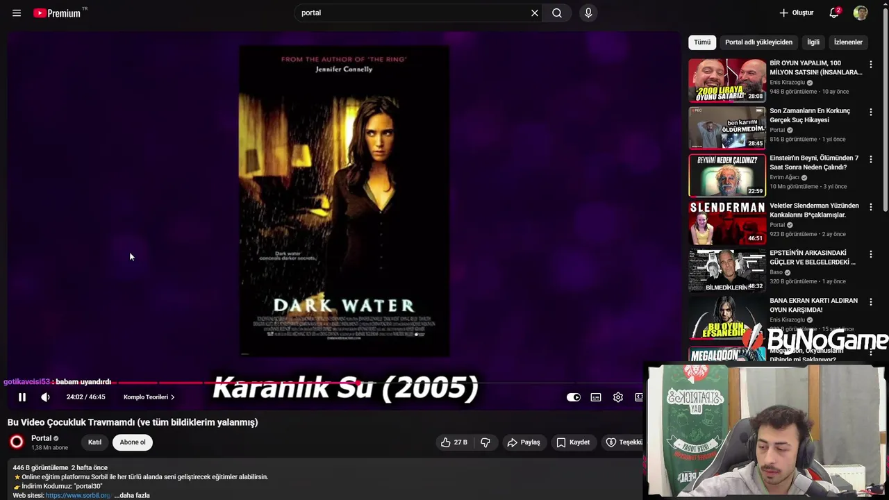The width and height of the screenshot is (889, 500).
Task: Open player settings gear
Action: click(618, 397)
